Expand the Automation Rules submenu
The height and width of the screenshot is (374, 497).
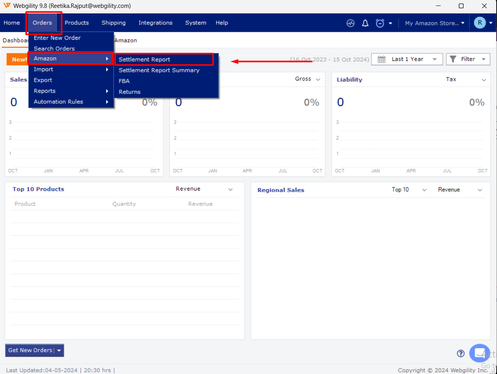(71, 102)
